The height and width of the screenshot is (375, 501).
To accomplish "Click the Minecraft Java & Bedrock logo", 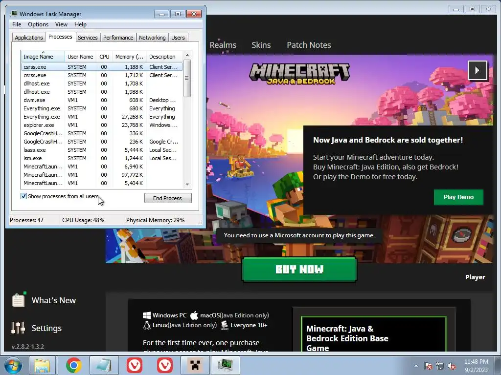I will pyautogui.click(x=299, y=74).
